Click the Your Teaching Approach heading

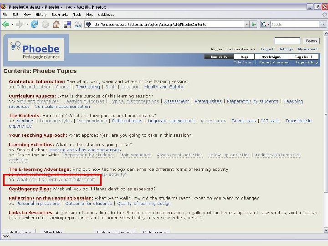tap(38, 135)
